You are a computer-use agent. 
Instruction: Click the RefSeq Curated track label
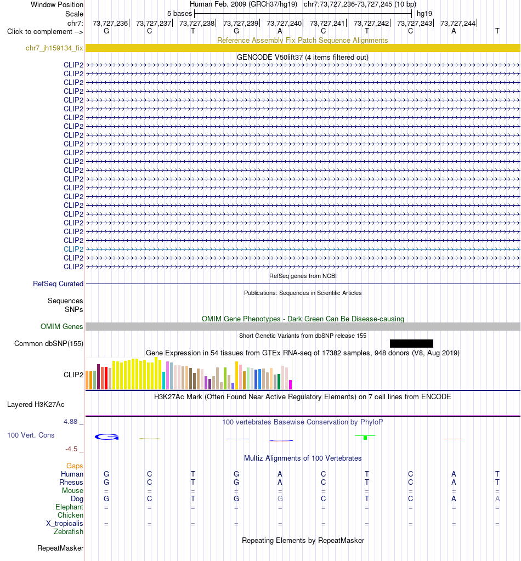[x=58, y=284]
